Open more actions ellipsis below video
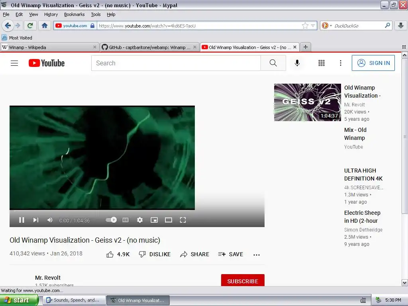The width and height of the screenshot is (408, 306). 257,255
